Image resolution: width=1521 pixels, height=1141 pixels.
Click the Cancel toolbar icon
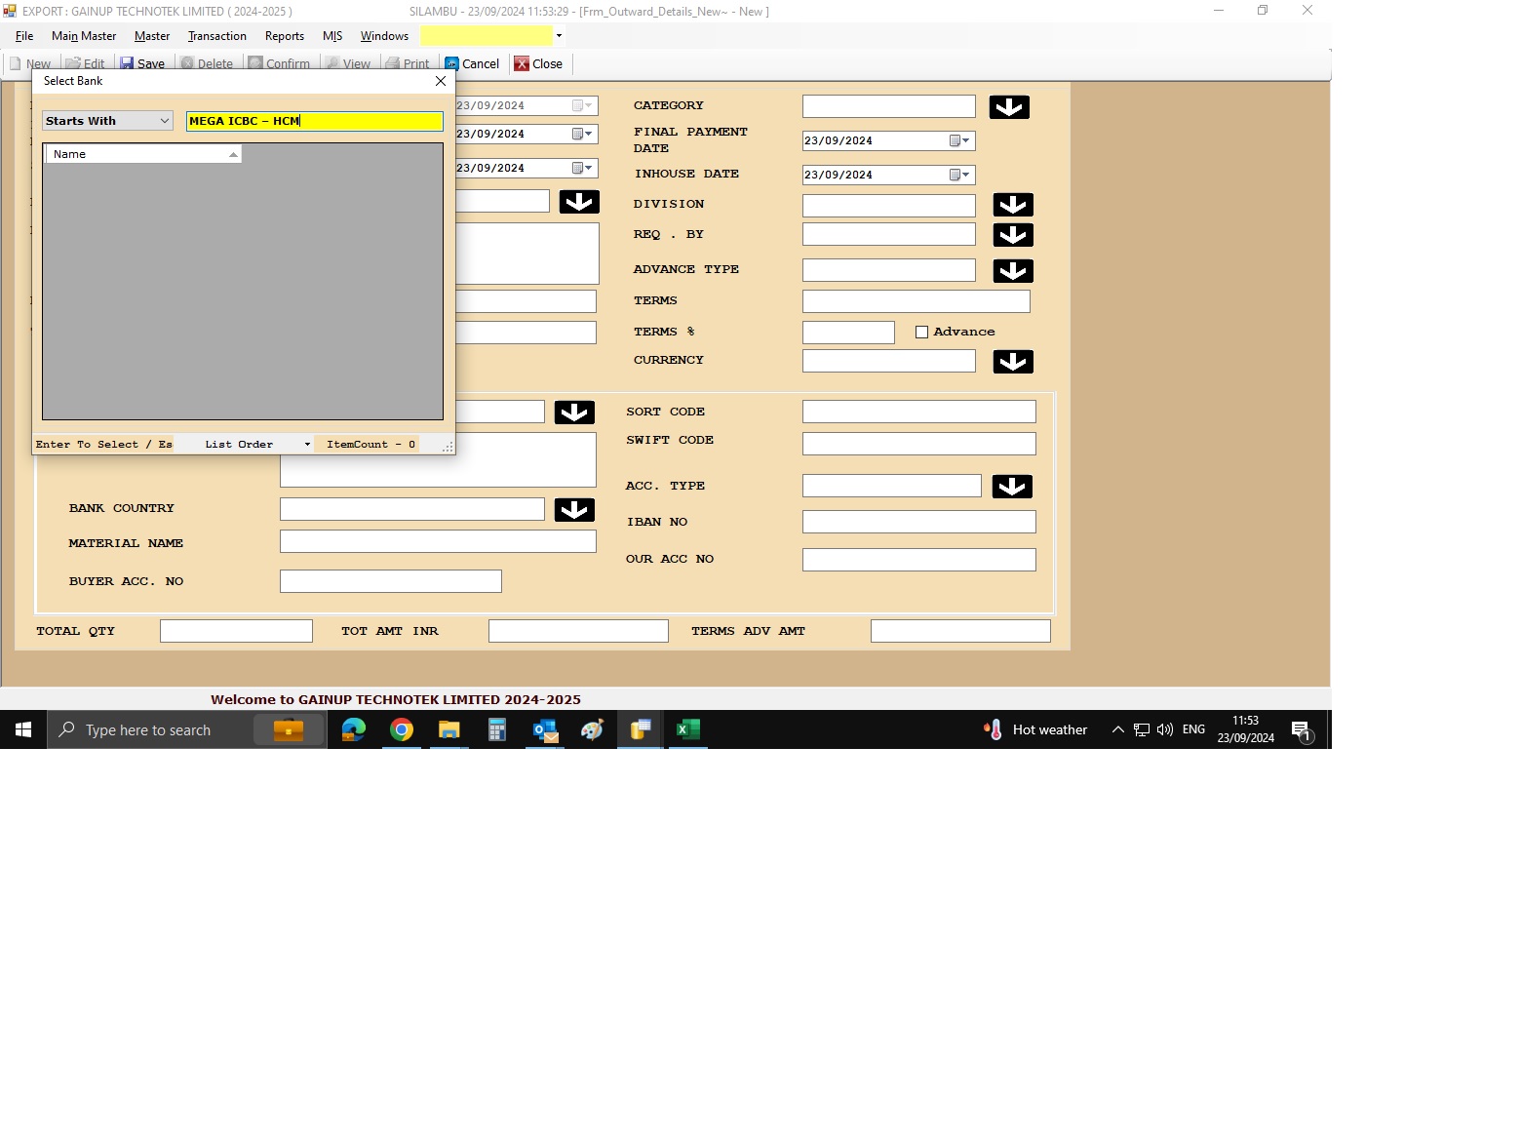pyautogui.click(x=452, y=64)
